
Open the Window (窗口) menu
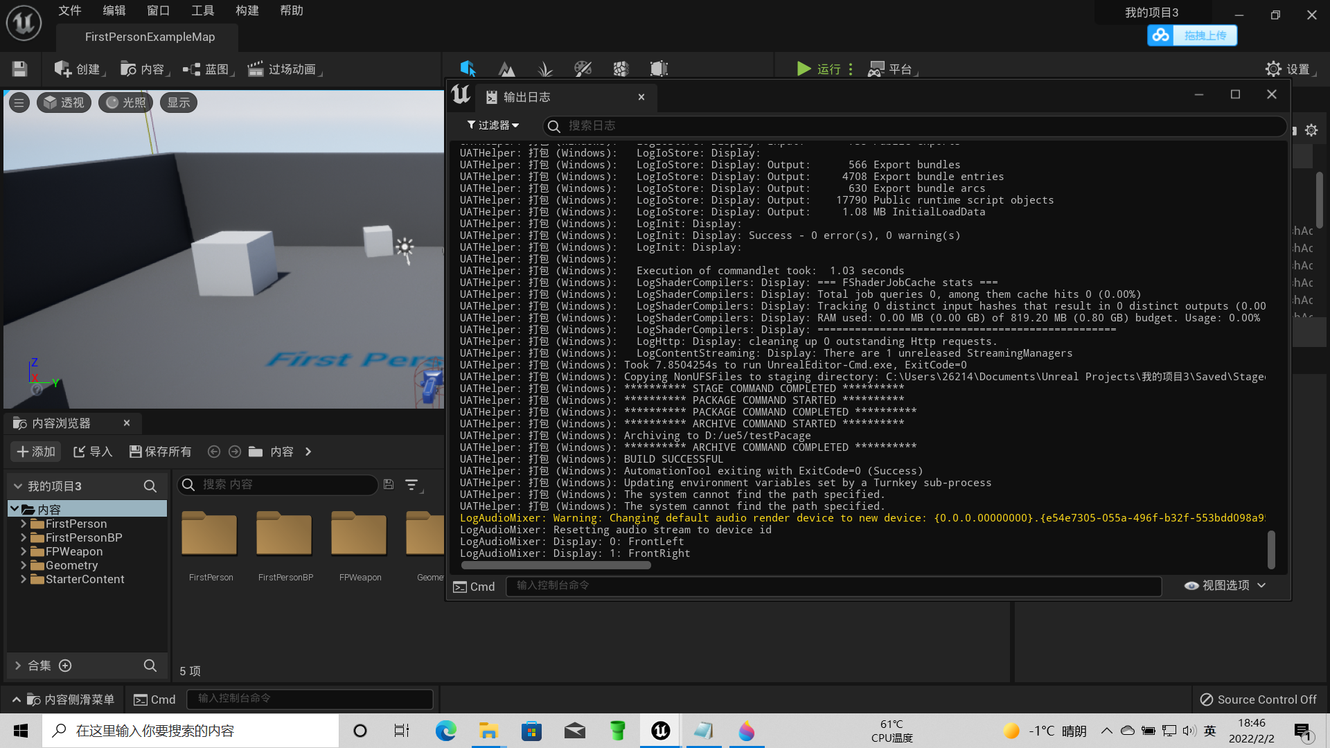pyautogui.click(x=159, y=10)
